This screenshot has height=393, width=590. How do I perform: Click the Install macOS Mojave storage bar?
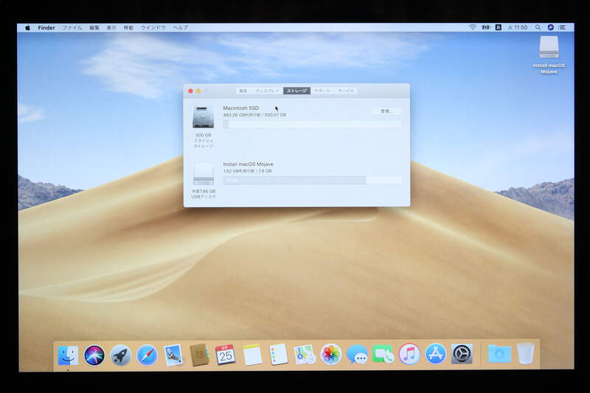[312, 180]
